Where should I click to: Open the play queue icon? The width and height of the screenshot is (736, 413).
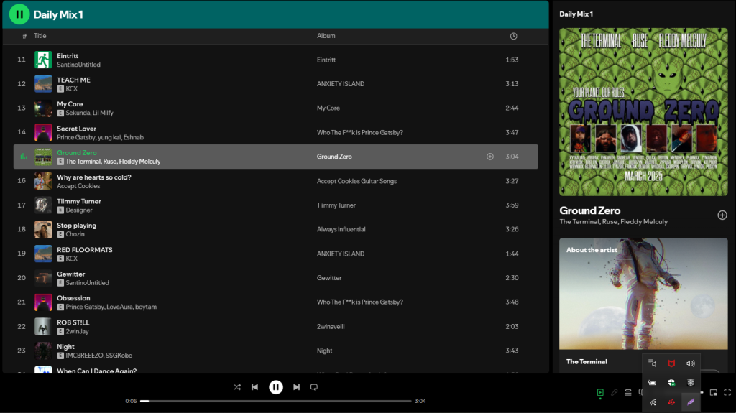(x=628, y=392)
